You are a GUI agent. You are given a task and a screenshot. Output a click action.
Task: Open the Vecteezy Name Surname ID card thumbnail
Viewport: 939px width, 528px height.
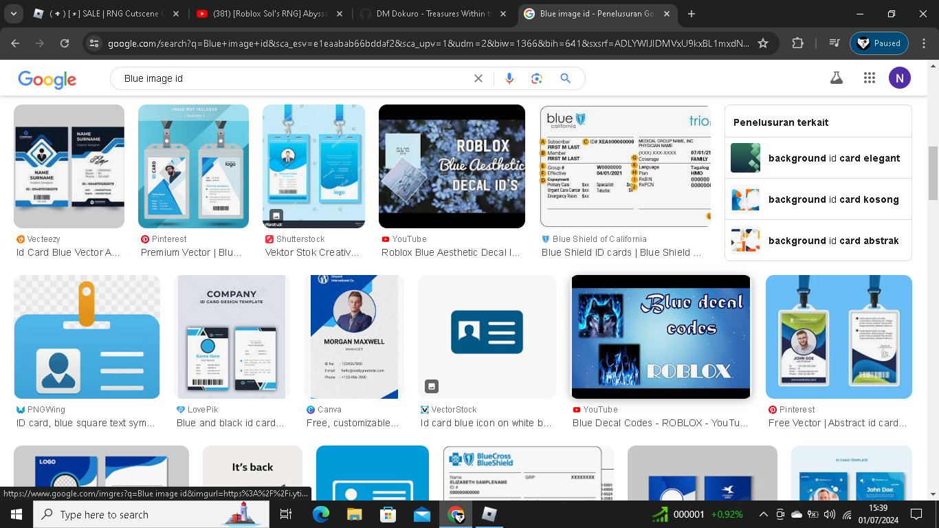click(69, 166)
